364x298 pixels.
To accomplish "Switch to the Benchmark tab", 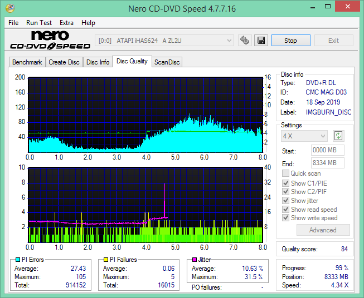I will [x=27, y=62].
